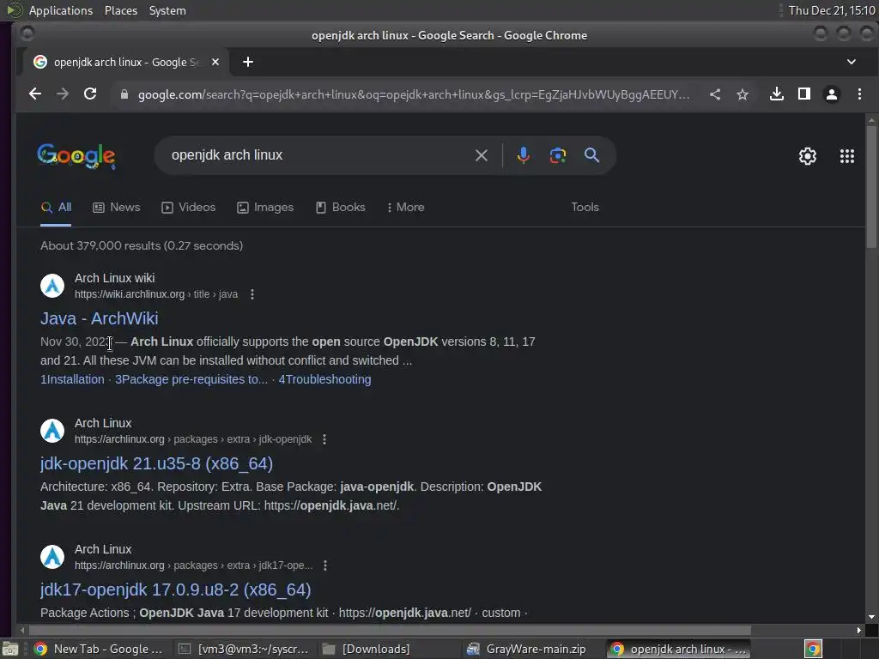Open options for jdk17-openjdk result
The image size is (879, 659).
(x=325, y=565)
